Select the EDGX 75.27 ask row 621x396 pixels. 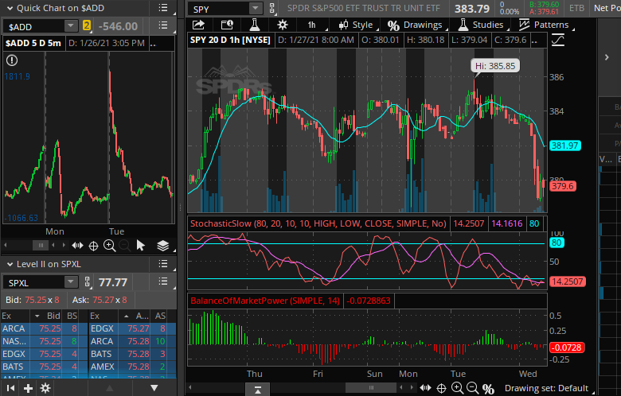[132, 328]
